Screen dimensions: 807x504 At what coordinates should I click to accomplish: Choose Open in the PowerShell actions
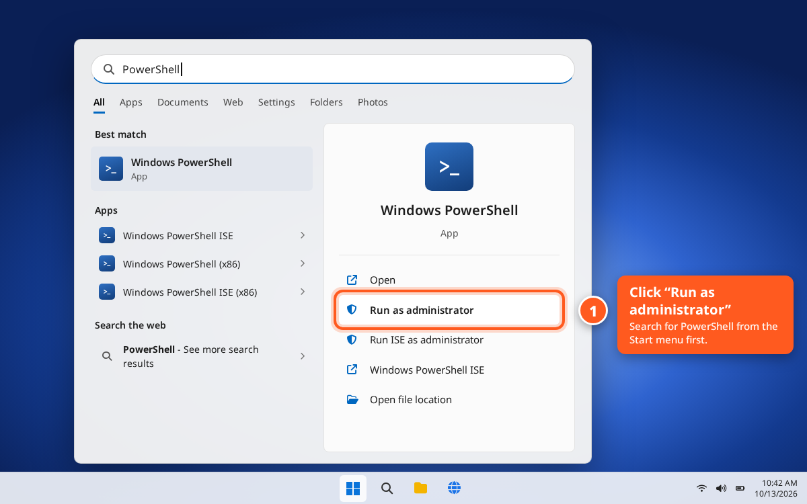449,280
